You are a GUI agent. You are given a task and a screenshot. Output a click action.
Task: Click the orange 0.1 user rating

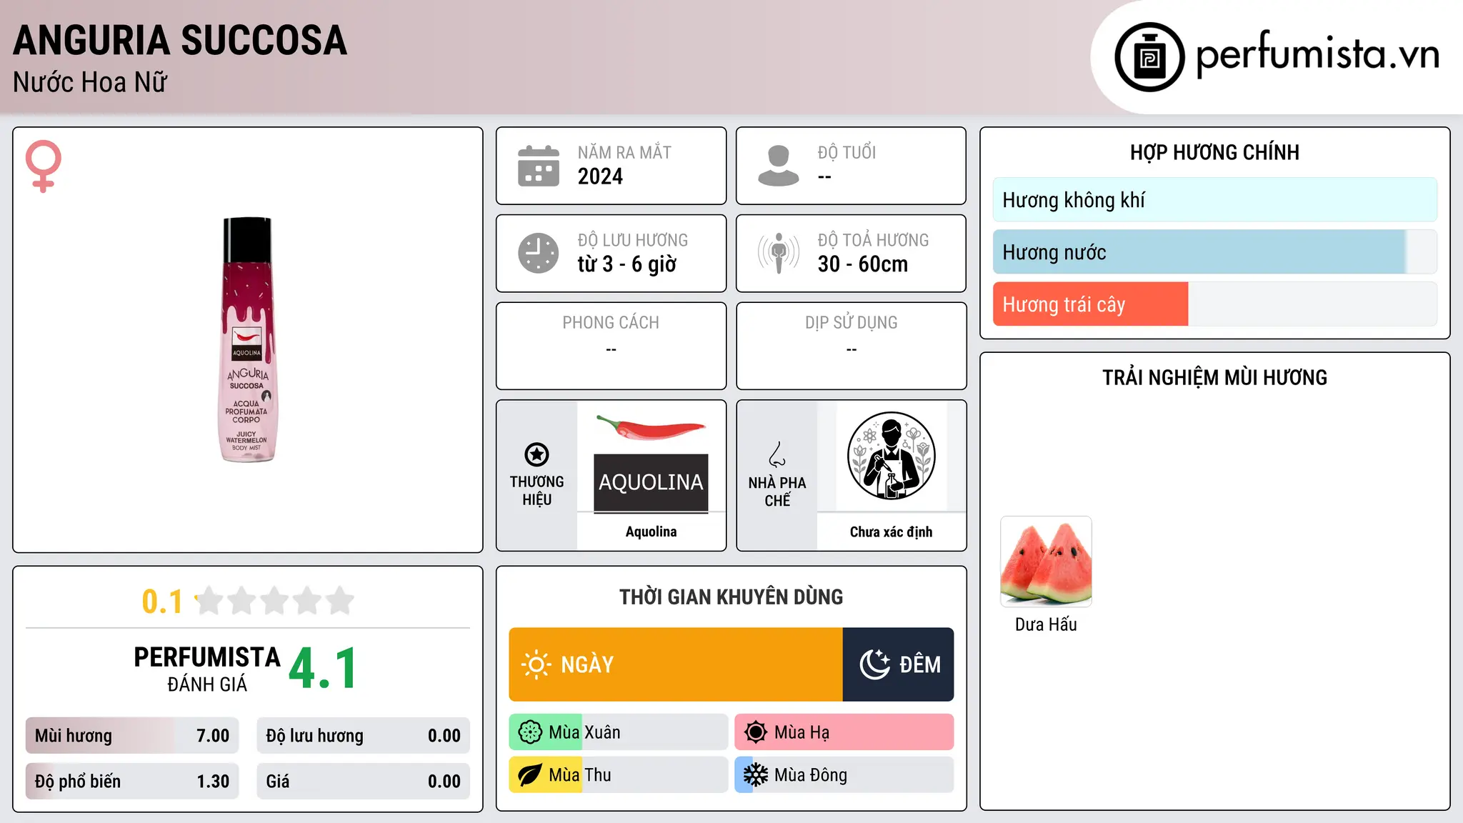click(x=162, y=602)
